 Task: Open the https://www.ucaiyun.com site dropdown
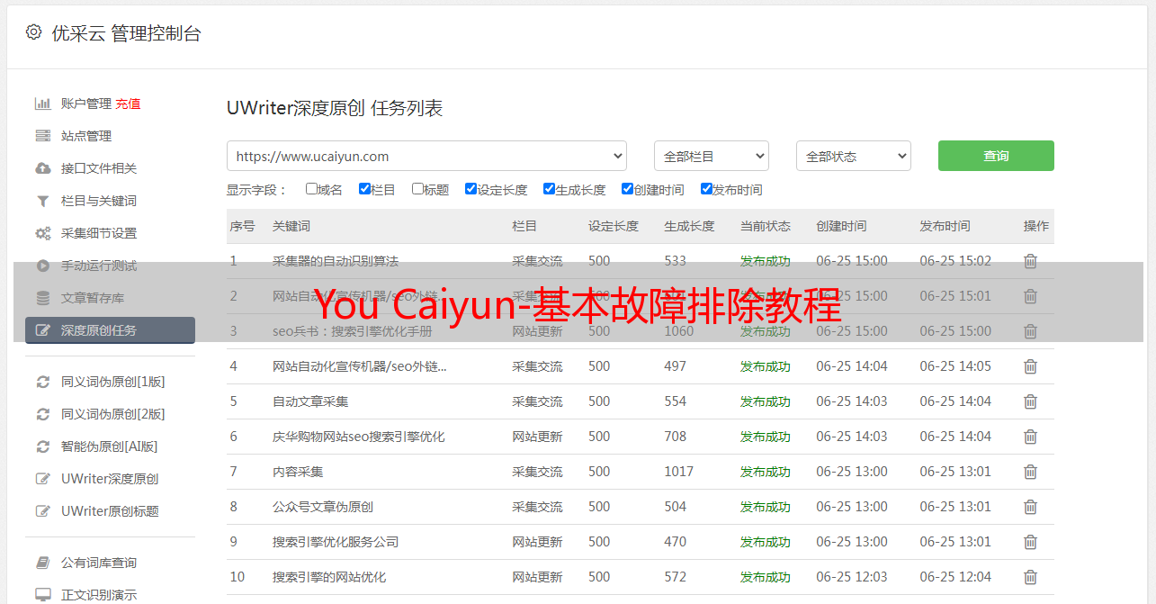[x=426, y=156]
